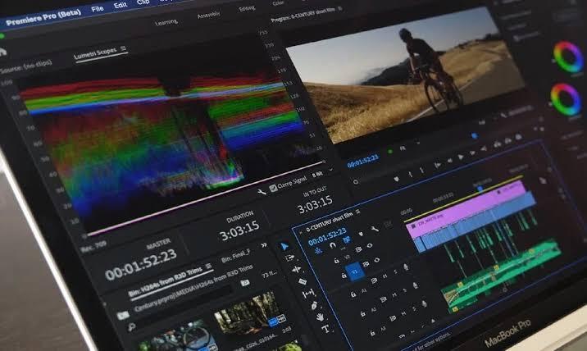The width and height of the screenshot is (587, 351).
Task: Select Source (no clips) tab
Action: (x=25, y=67)
